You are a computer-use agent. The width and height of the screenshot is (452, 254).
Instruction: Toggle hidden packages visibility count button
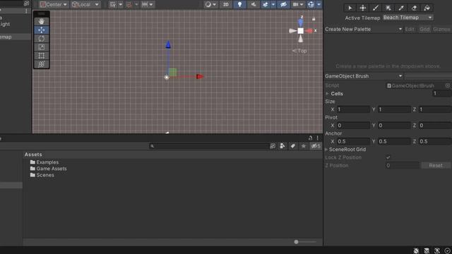pos(316,146)
